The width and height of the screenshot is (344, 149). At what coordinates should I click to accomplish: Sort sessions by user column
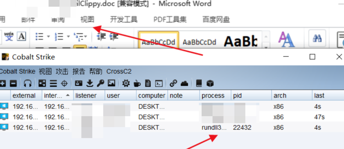(x=120, y=96)
